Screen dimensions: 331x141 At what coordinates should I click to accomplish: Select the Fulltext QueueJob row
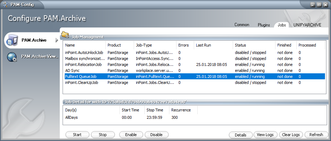tap(194, 76)
